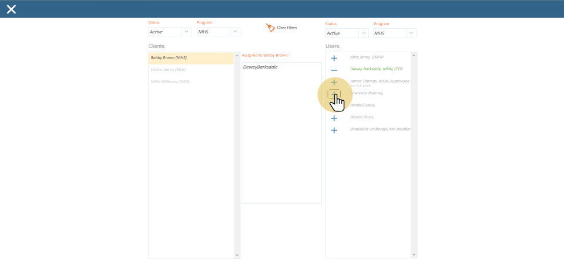Add Shawndra Umbarger with the plus icon
This screenshot has height=259, width=564.
click(x=334, y=130)
